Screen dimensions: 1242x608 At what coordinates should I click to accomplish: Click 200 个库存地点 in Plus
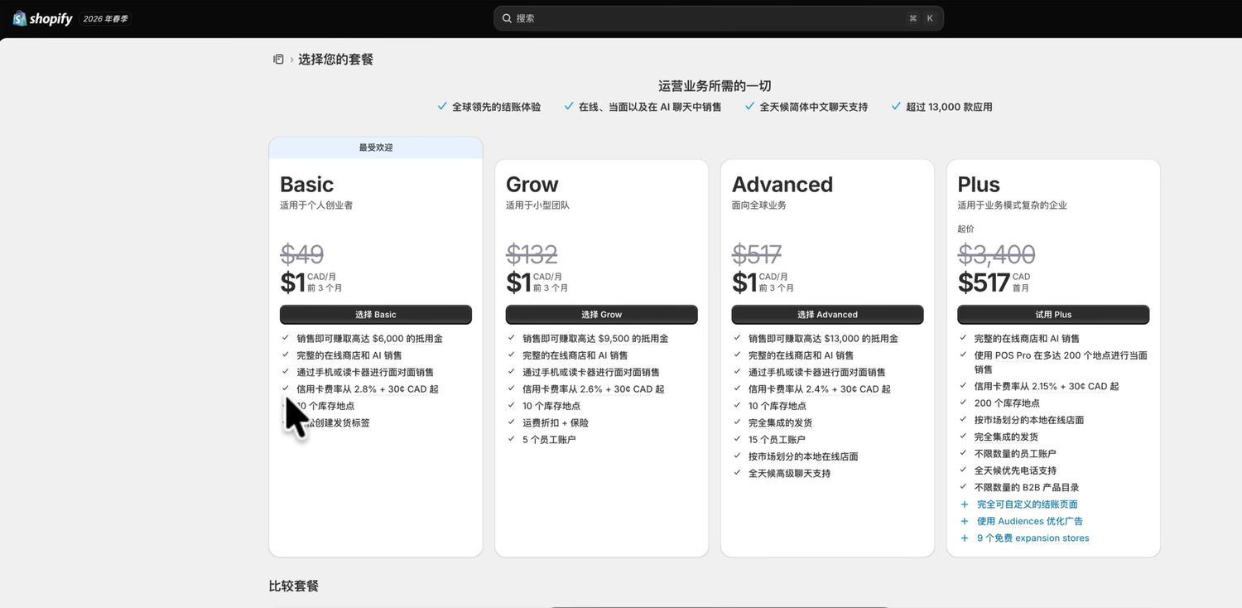(1007, 403)
